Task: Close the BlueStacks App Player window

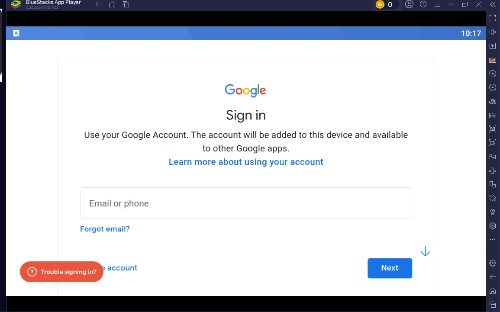Action: (479, 4)
